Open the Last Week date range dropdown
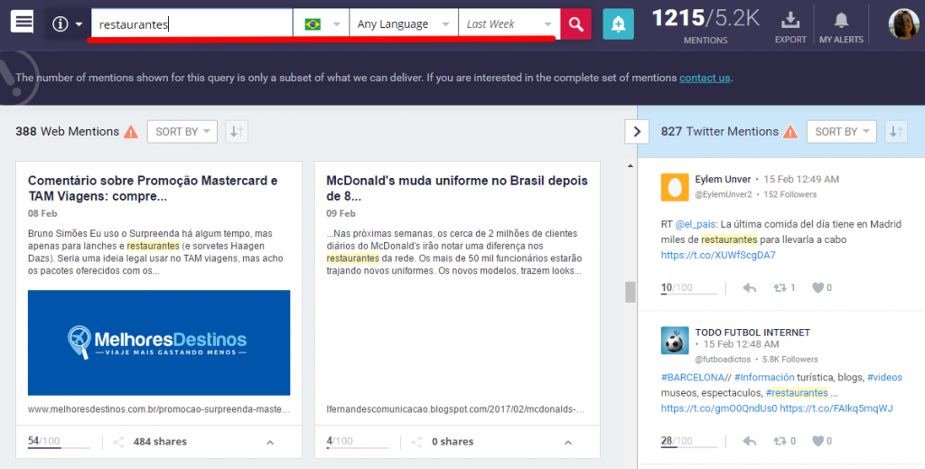This screenshot has height=469, width=925. click(x=509, y=24)
